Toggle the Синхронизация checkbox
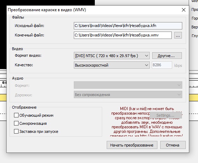This screenshot has height=163, width=198. (x=16, y=123)
